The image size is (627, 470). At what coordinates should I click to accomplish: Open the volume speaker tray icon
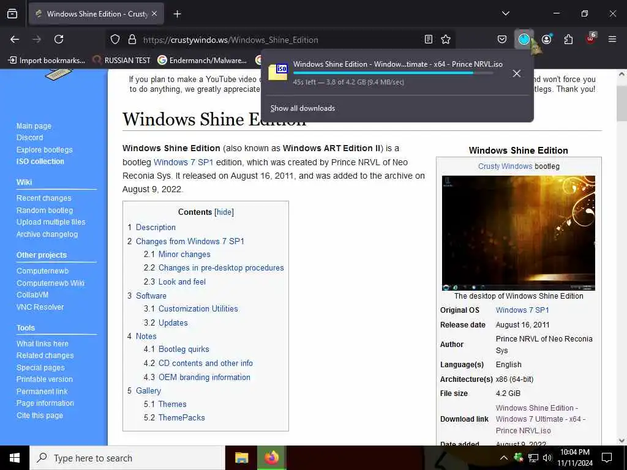point(547,458)
